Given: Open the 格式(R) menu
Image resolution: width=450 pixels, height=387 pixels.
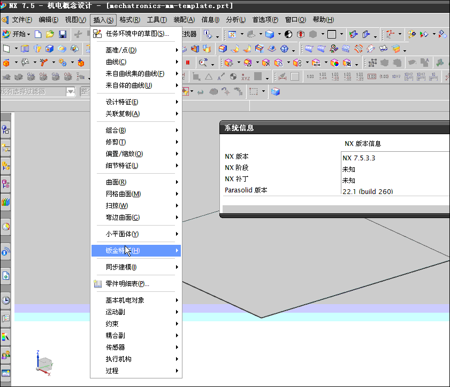Looking at the screenshot, I should (129, 20).
